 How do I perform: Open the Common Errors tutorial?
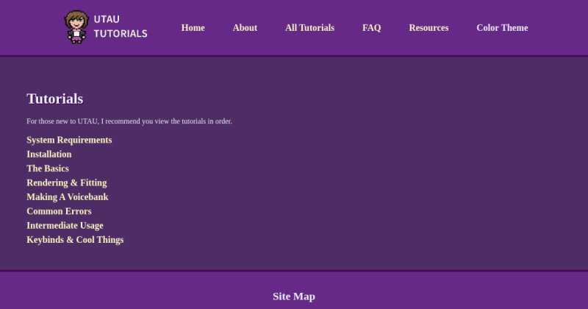[59, 211]
